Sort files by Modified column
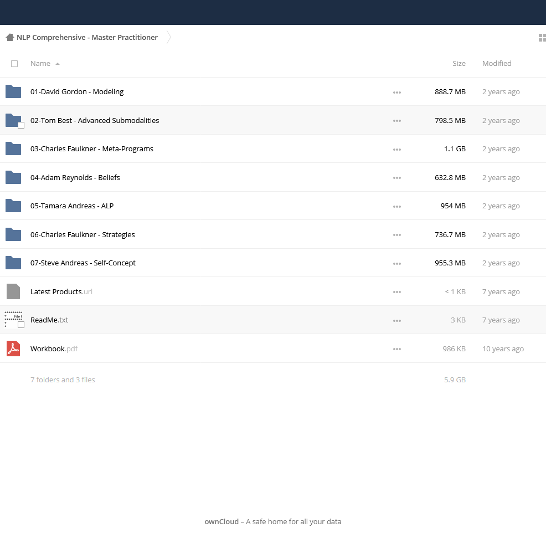This screenshot has width=546, height=538. (497, 63)
